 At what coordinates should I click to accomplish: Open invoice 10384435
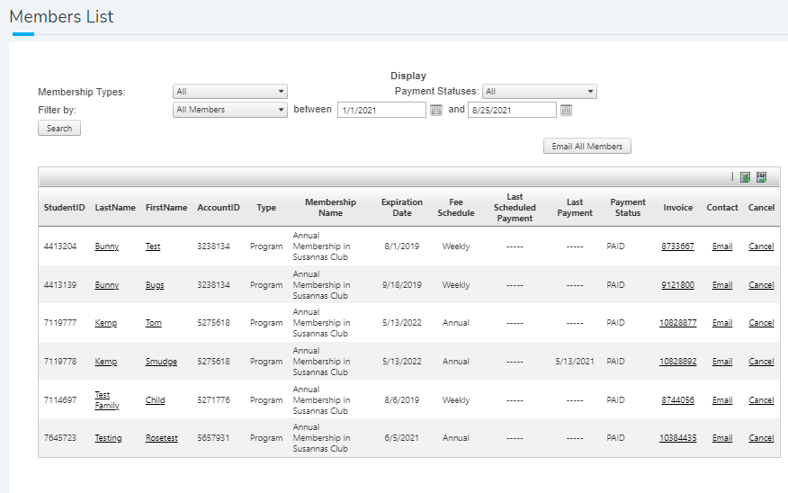coord(678,438)
